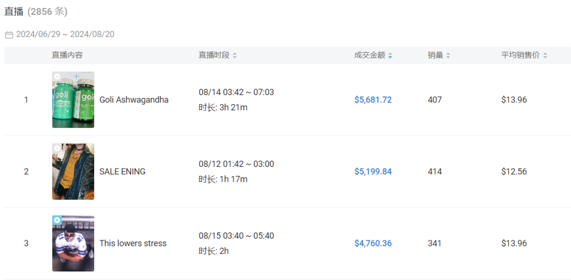Screen dimensions: 571x280
Task: Toggle sort arrows next to 成交金额
Action: (x=390, y=55)
